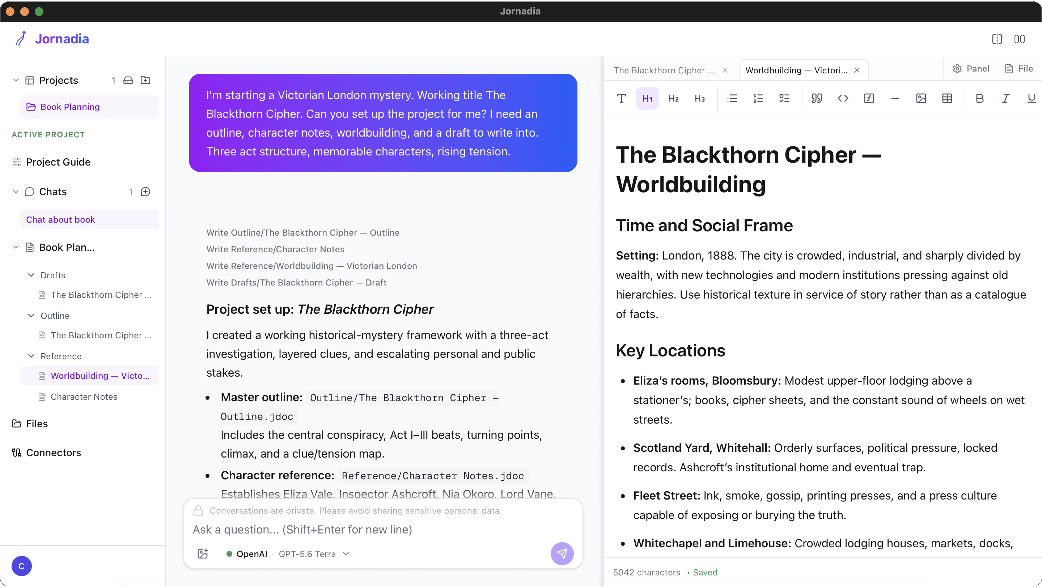
Task: Open the Panel settings
Action: tap(971, 68)
